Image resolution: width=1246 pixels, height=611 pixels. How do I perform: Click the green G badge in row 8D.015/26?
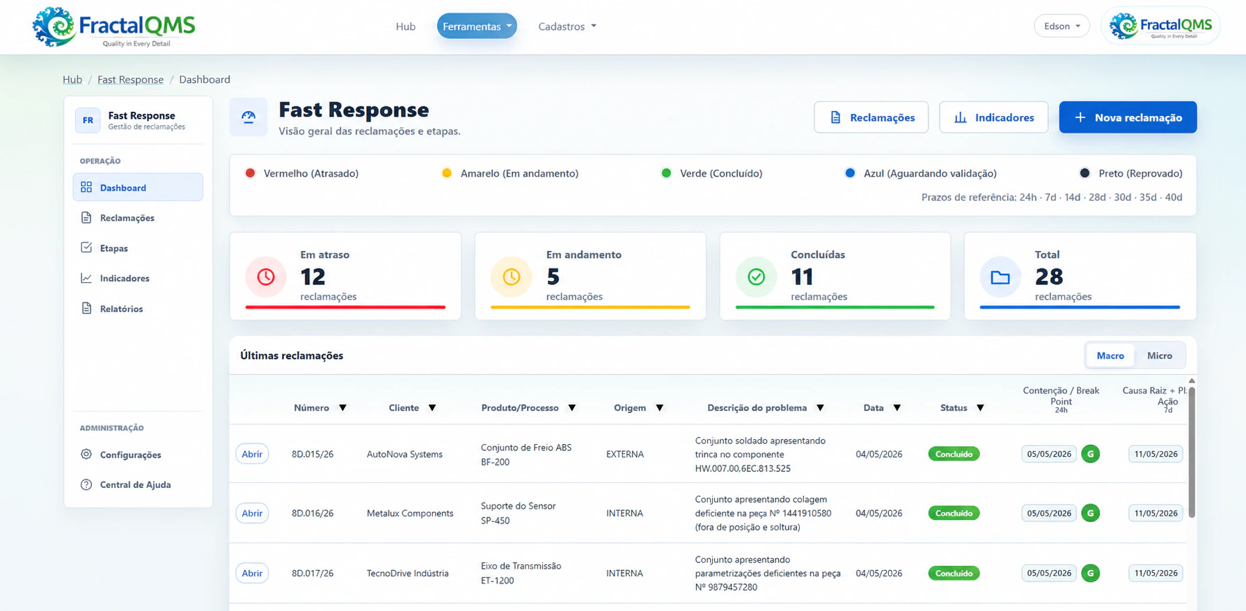point(1091,454)
